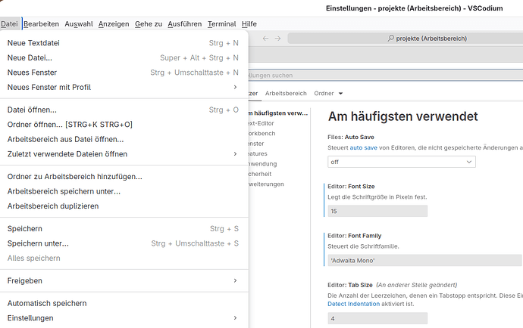Select Arbeitsbereich aus Datei öffnen...
This screenshot has width=523, height=328.
pos(124,139)
